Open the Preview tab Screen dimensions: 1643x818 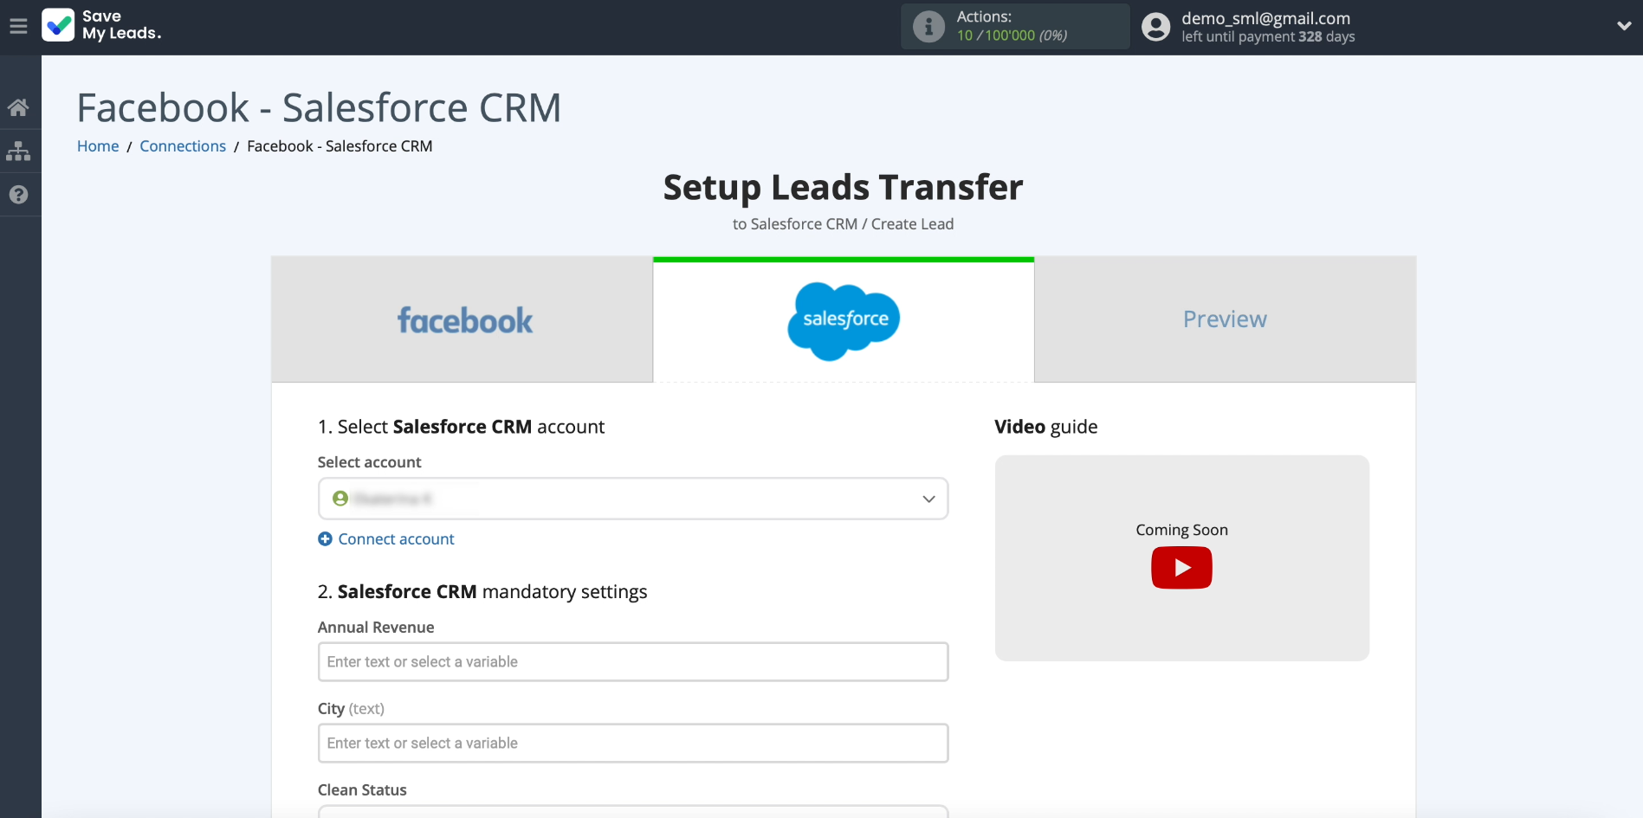tap(1225, 319)
